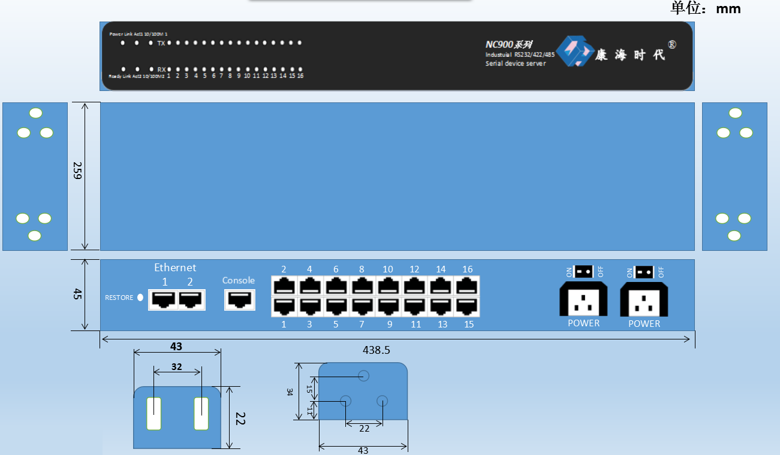Select the Console RJ45 port

click(240, 299)
